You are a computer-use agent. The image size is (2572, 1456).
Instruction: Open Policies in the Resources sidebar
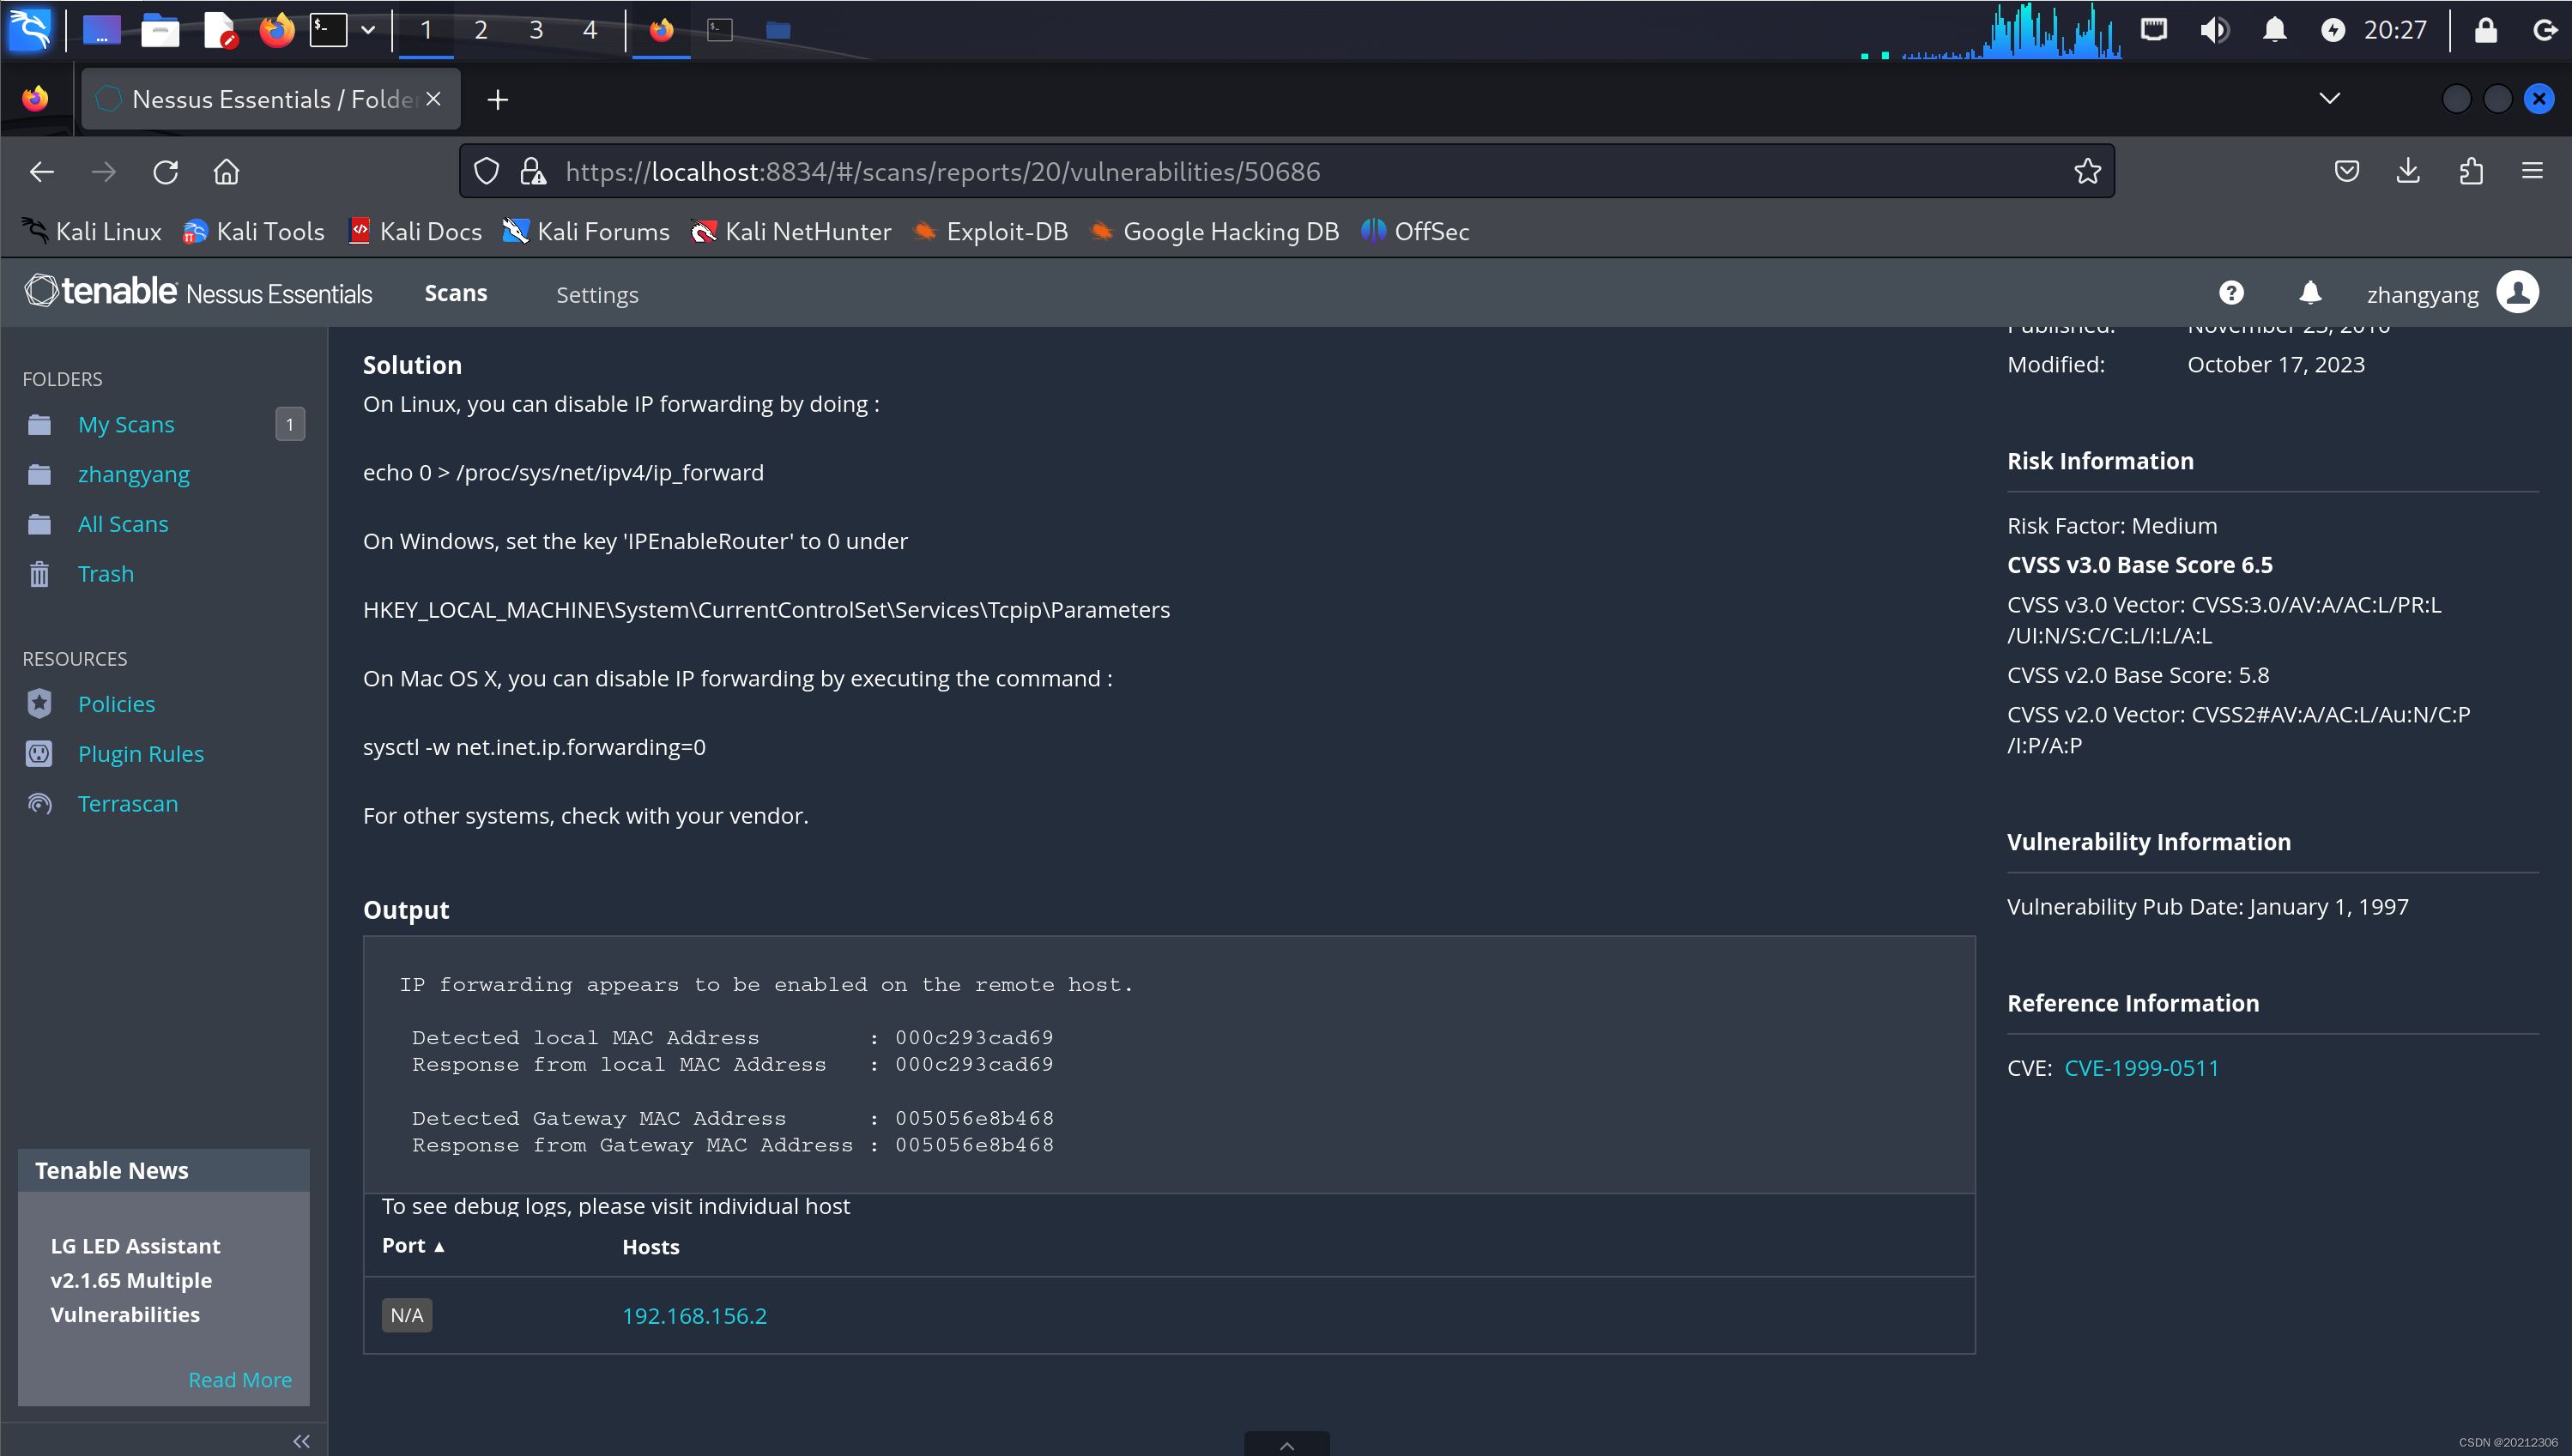tap(116, 704)
